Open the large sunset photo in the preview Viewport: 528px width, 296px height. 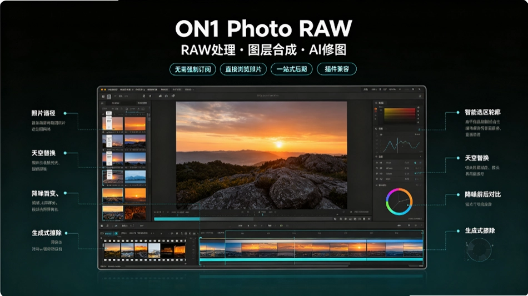click(261, 155)
